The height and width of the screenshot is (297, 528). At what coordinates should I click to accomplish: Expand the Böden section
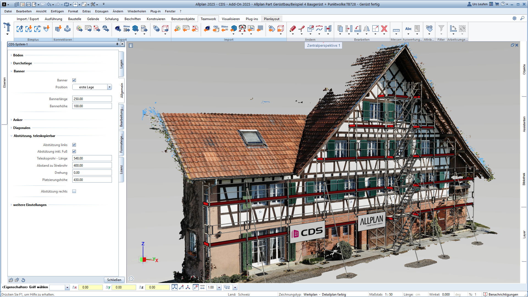[18, 55]
